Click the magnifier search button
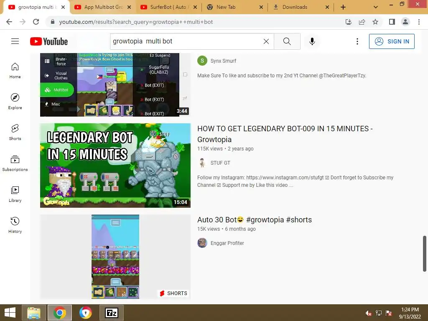 [287, 41]
